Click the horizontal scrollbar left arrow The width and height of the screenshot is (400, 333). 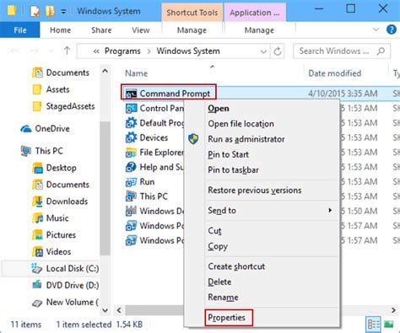point(119,310)
